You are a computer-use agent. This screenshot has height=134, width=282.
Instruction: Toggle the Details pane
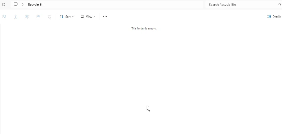point(274,16)
